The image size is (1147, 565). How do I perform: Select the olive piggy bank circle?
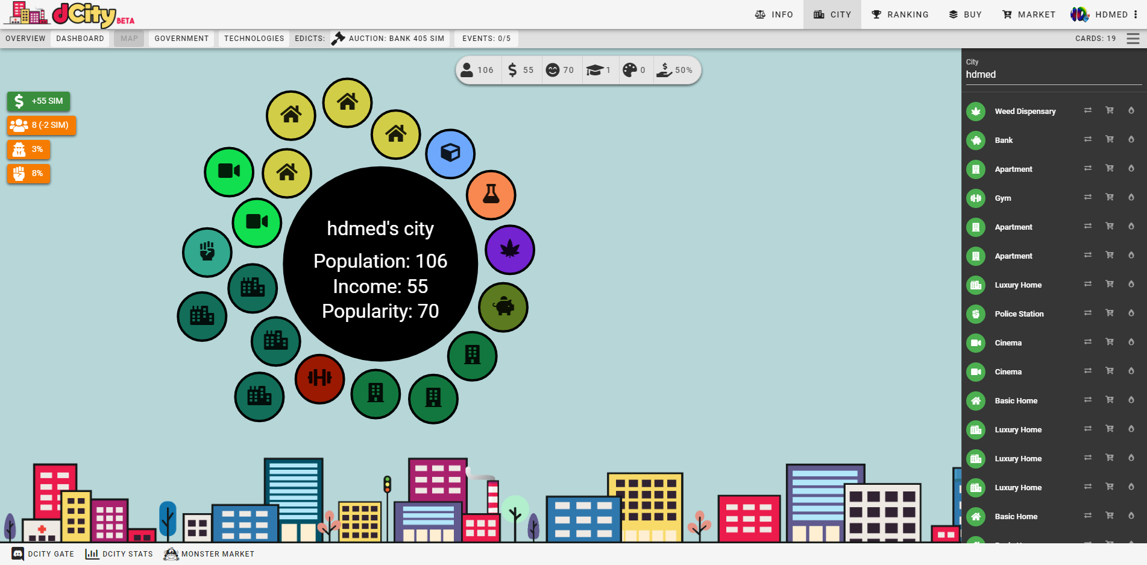(x=503, y=308)
